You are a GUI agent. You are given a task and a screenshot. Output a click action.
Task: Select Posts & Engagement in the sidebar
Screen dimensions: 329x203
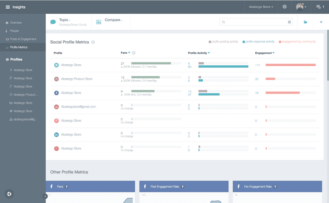pyautogui.click(x=23, y=39)
